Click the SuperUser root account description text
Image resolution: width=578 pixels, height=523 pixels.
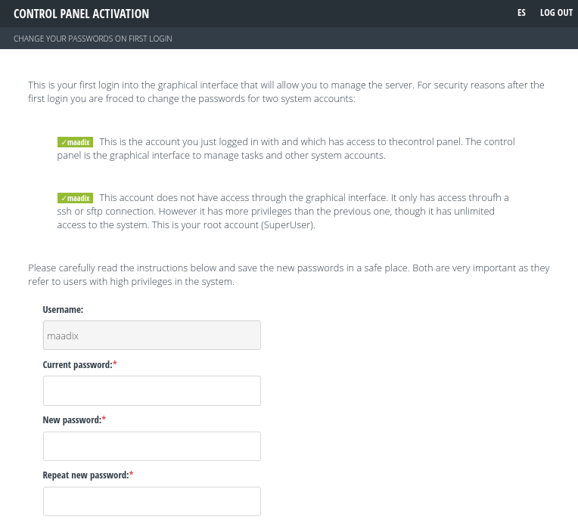pyautogui.click(x=283, y=212)
